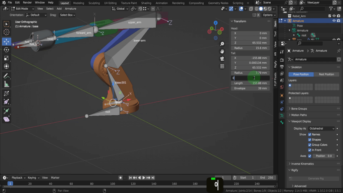This screenshot has width=343, height=193.
Task: Click the Envelope value field
Action: coord(250,88)
